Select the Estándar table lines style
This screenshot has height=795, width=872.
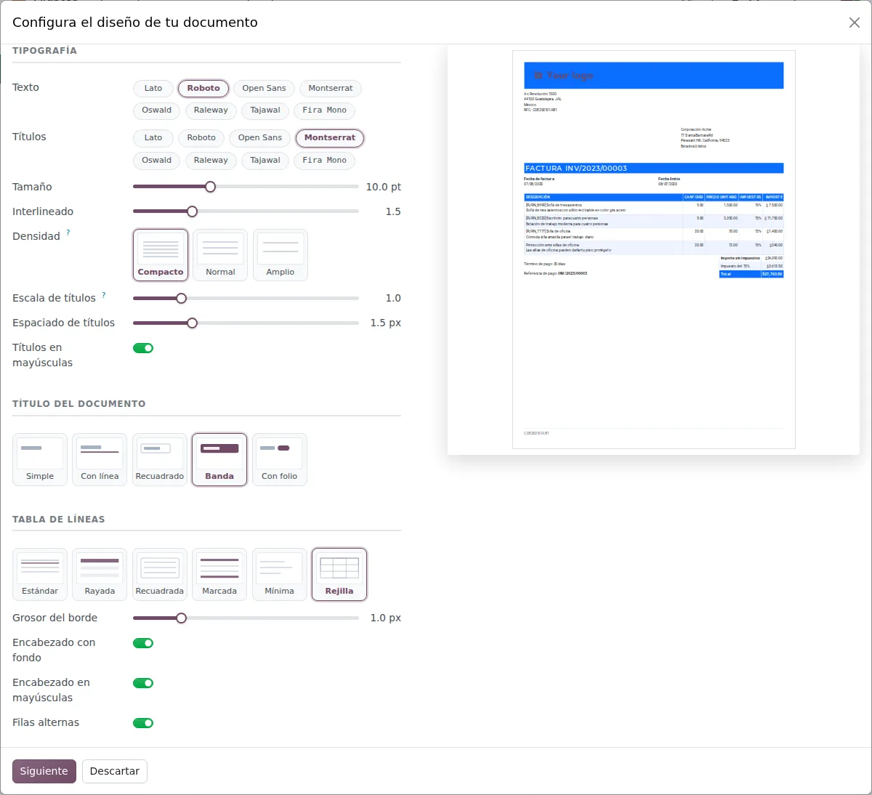coord(40,574)
